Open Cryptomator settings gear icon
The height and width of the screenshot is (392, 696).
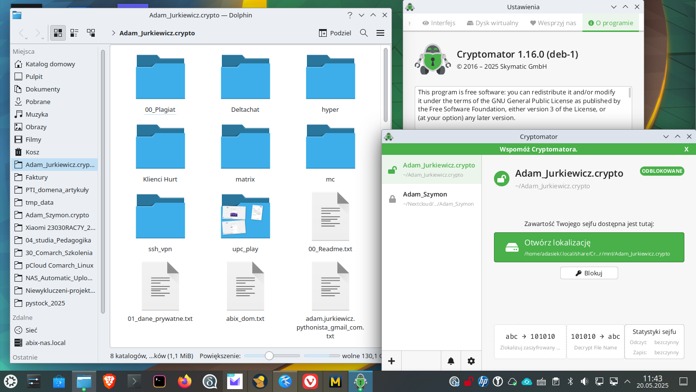click(x=471, y=361)
